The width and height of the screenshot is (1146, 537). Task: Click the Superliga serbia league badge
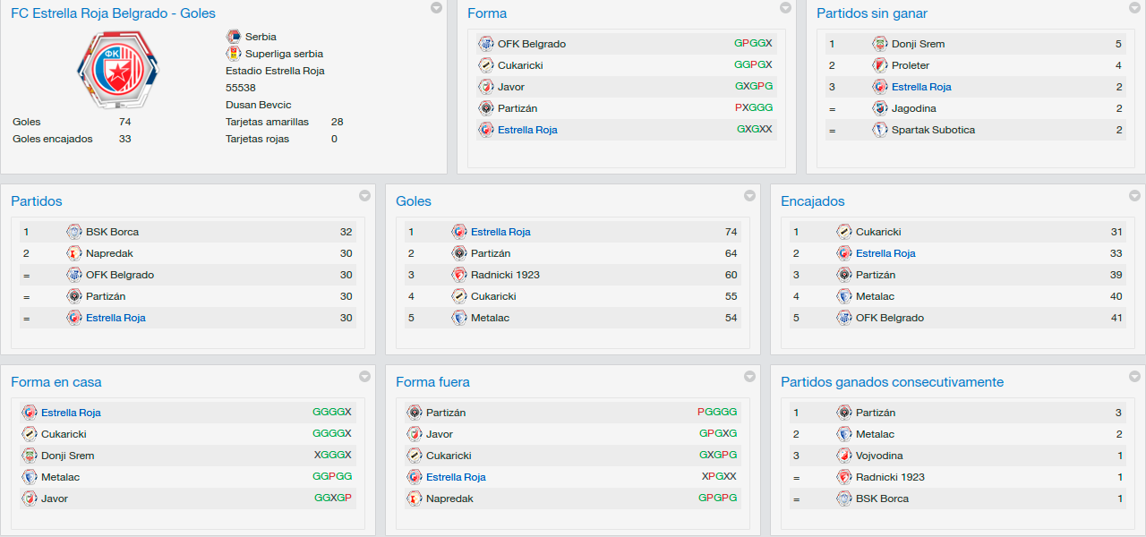(x=234, y=54)
